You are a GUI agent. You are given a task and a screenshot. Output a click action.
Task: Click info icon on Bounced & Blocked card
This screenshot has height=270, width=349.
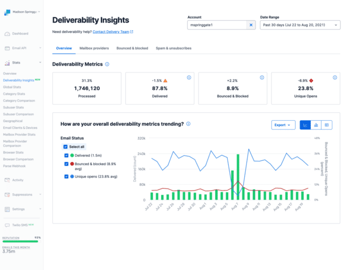tap(262, 78)
